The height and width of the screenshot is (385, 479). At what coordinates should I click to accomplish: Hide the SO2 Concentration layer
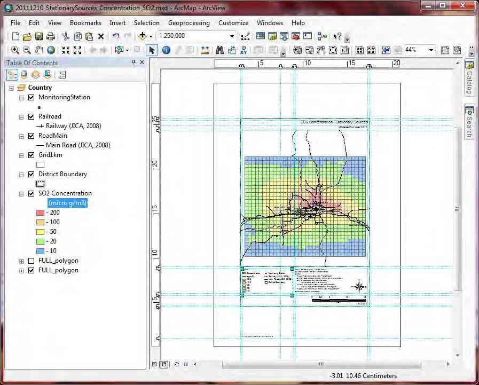coord(31,194)
